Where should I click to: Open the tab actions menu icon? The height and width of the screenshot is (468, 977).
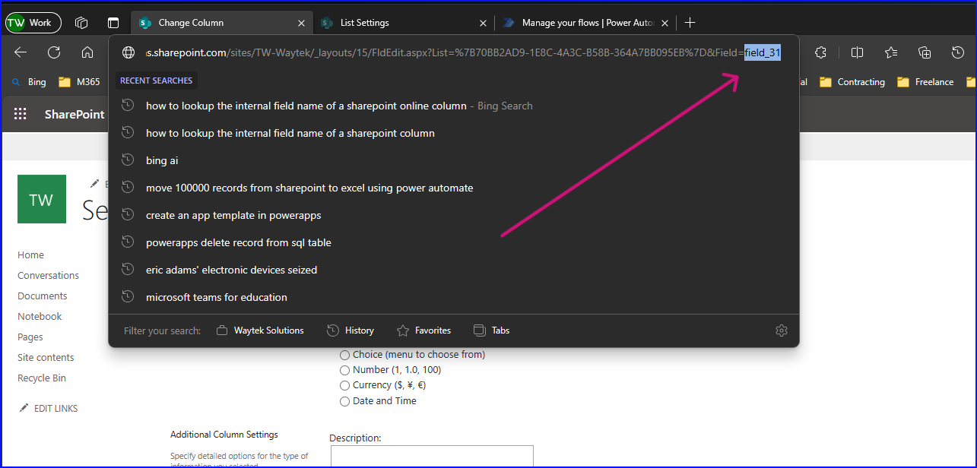[113, 23]
